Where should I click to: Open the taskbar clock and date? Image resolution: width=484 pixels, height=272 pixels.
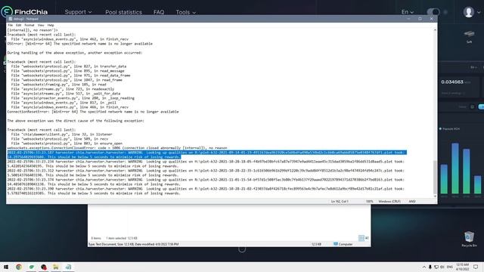(x=462, y=267)
